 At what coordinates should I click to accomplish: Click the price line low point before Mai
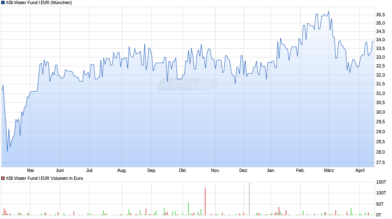coord(8,151)
